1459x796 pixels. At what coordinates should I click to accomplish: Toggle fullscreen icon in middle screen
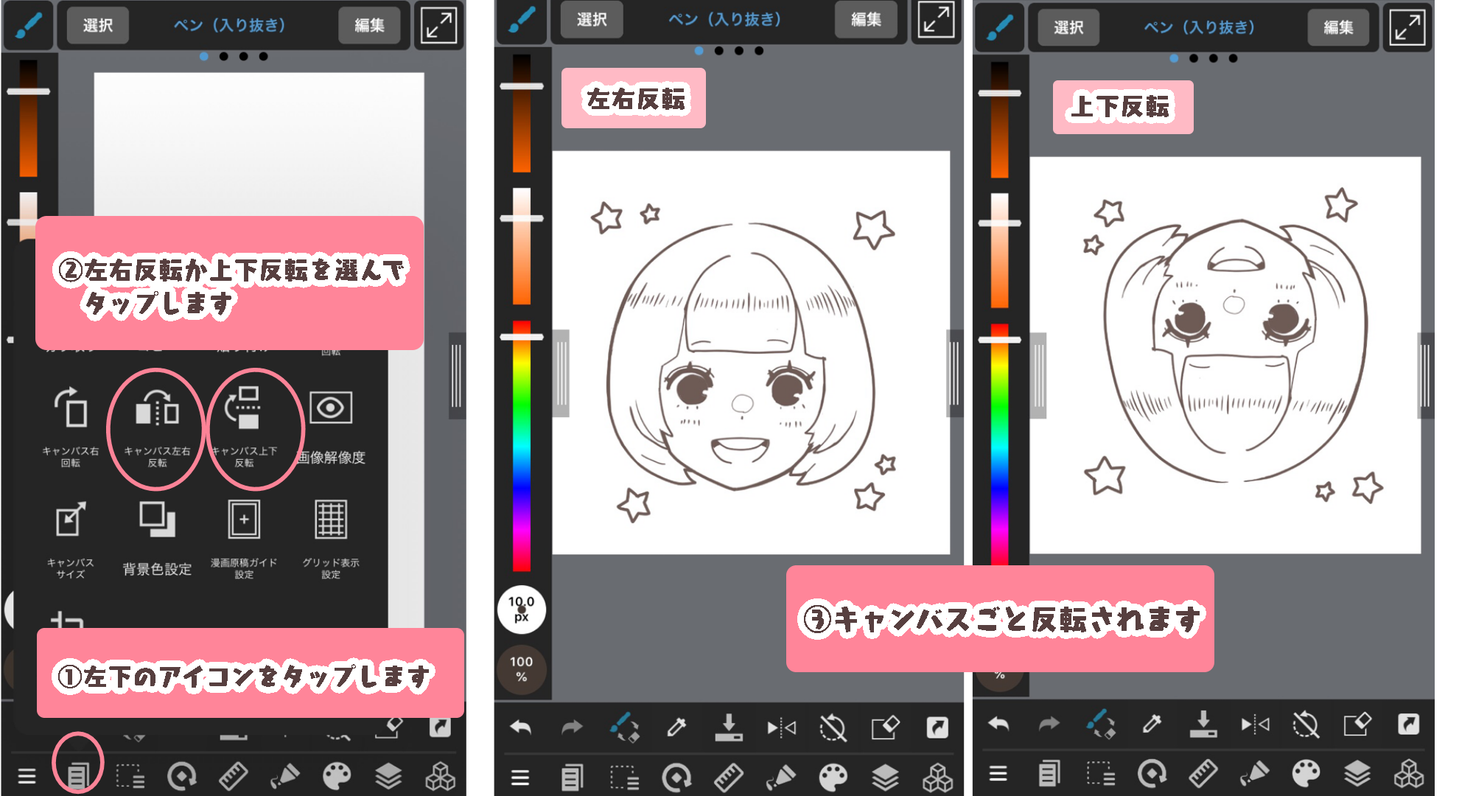(936, 19)
